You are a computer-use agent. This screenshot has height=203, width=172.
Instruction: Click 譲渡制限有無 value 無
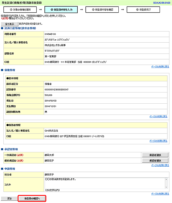point(46,112)
